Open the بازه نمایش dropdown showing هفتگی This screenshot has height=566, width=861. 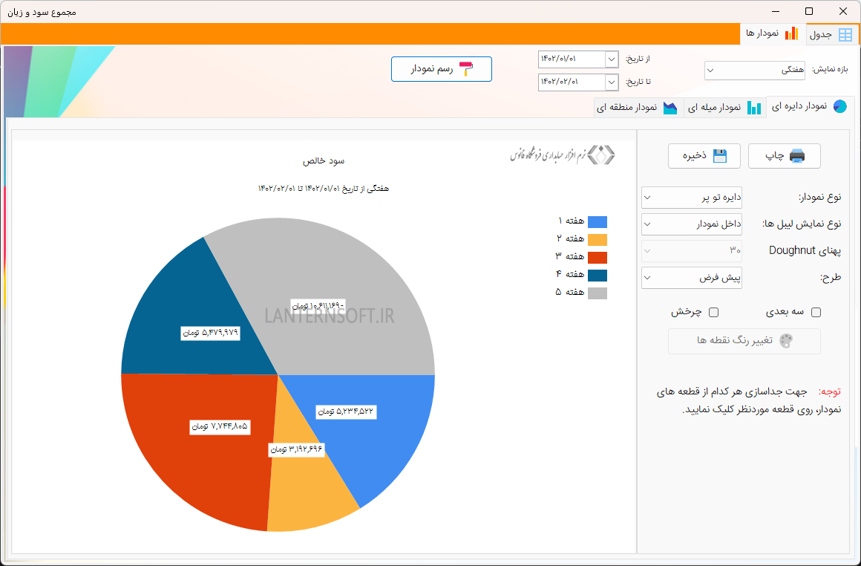[754, 71]
